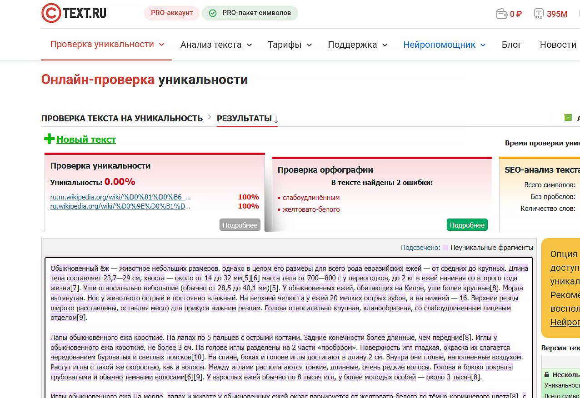Click the wallet balance icon
This screenshot has height=398, width=580.
pyautogui.click(x=501, y=14)
